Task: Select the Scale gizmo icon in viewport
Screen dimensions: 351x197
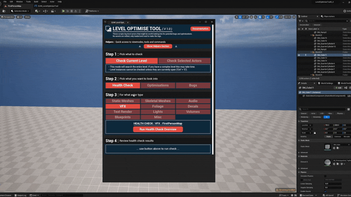Action: click(247, 17)
